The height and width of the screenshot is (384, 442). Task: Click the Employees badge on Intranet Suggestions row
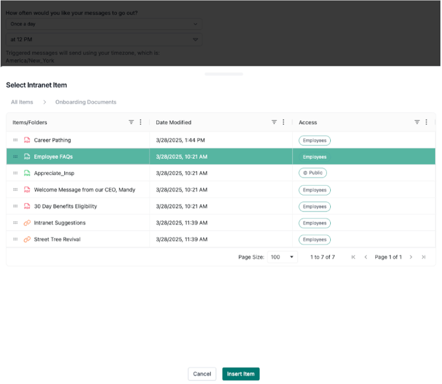[x=315, y=223]
